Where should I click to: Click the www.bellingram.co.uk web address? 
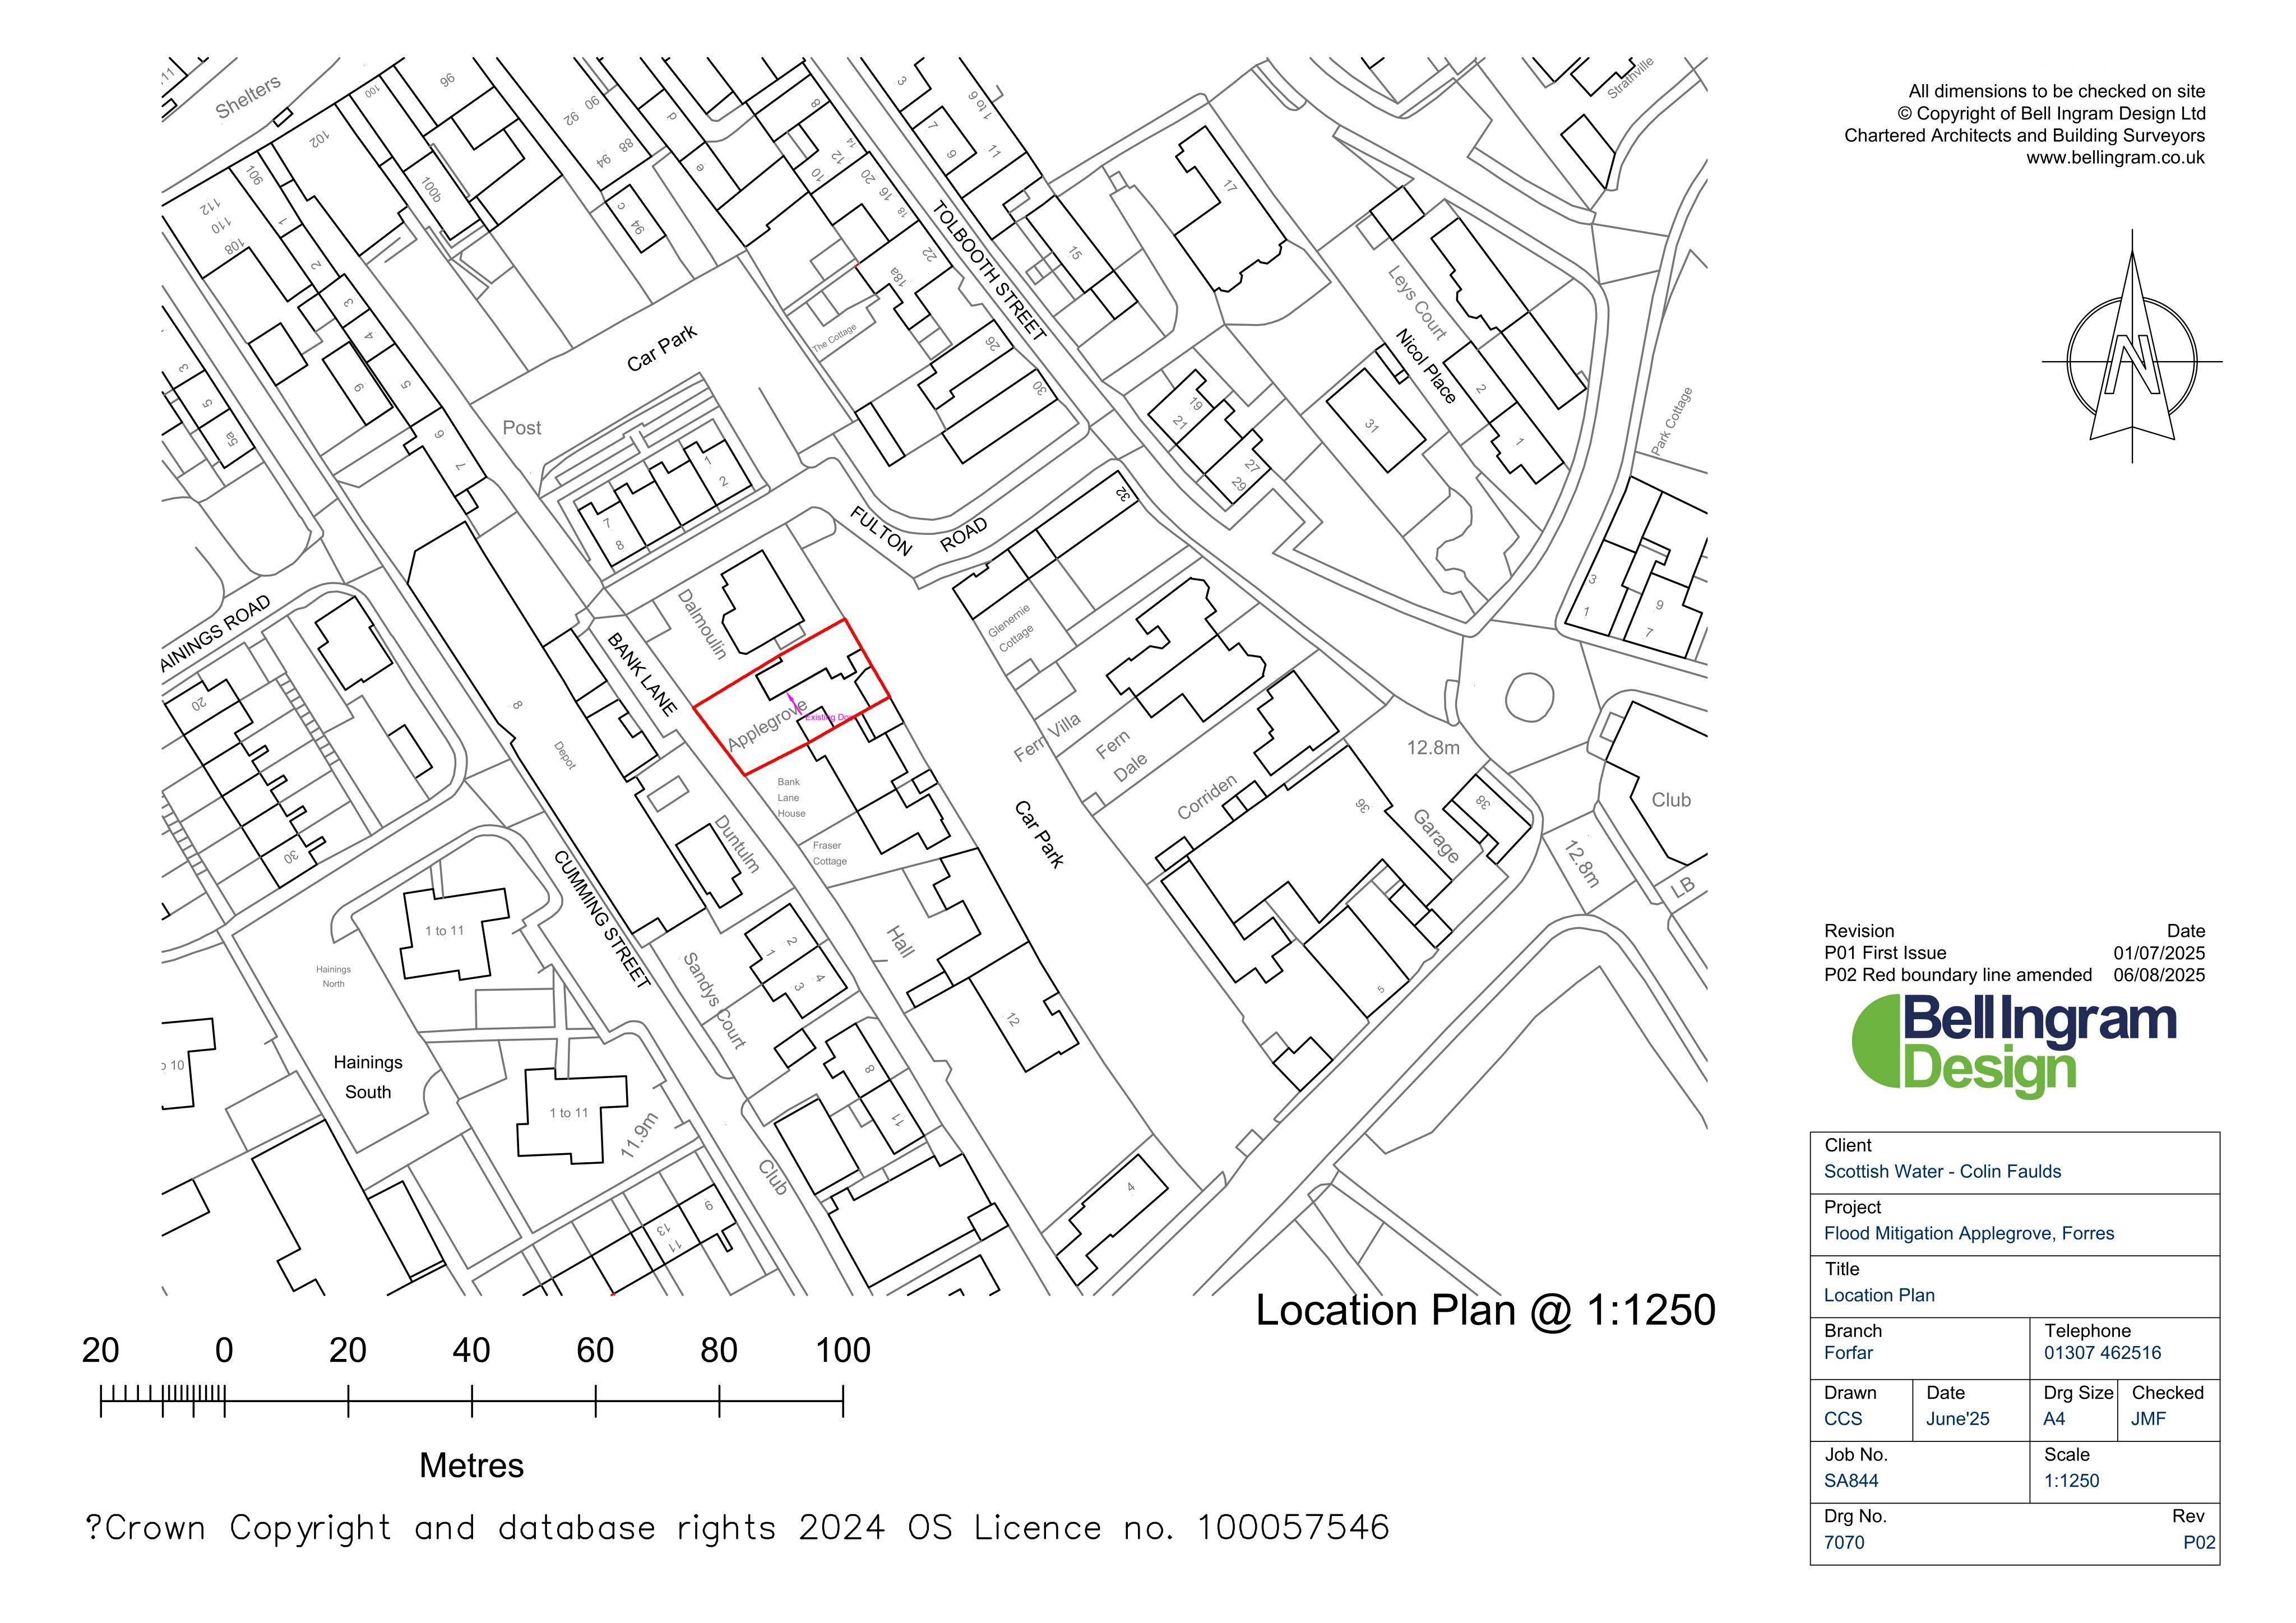[x=2115, y=158]
